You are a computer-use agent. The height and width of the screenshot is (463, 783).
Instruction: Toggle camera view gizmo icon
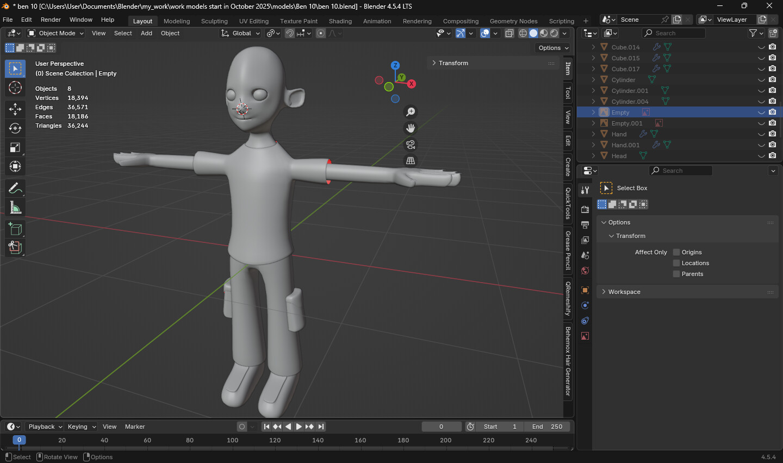pyautogui.click(x=411, y=145)
